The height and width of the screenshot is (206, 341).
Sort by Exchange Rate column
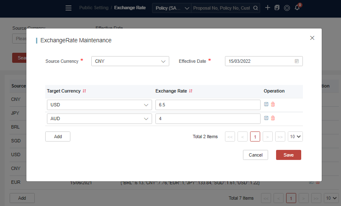pos(191,91)
